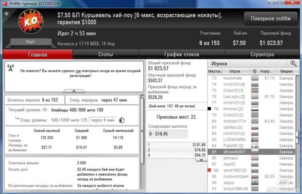302x194 pixels.
Task: Click the Осталось игроков 9 из 153 field
Action: [x=35, y=100]
